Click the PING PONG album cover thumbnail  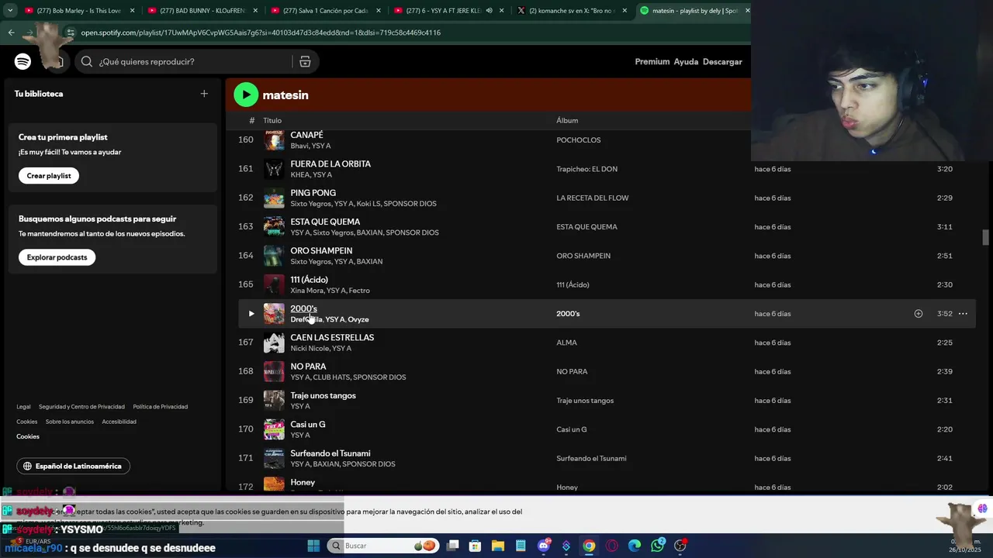tap(274, 198)
